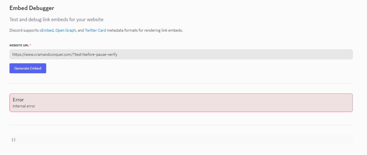
Task: Click the divider line below the error box
Action: (x=181, y=125)
